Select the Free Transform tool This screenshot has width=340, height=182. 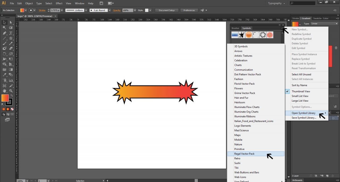coord(11,59)
